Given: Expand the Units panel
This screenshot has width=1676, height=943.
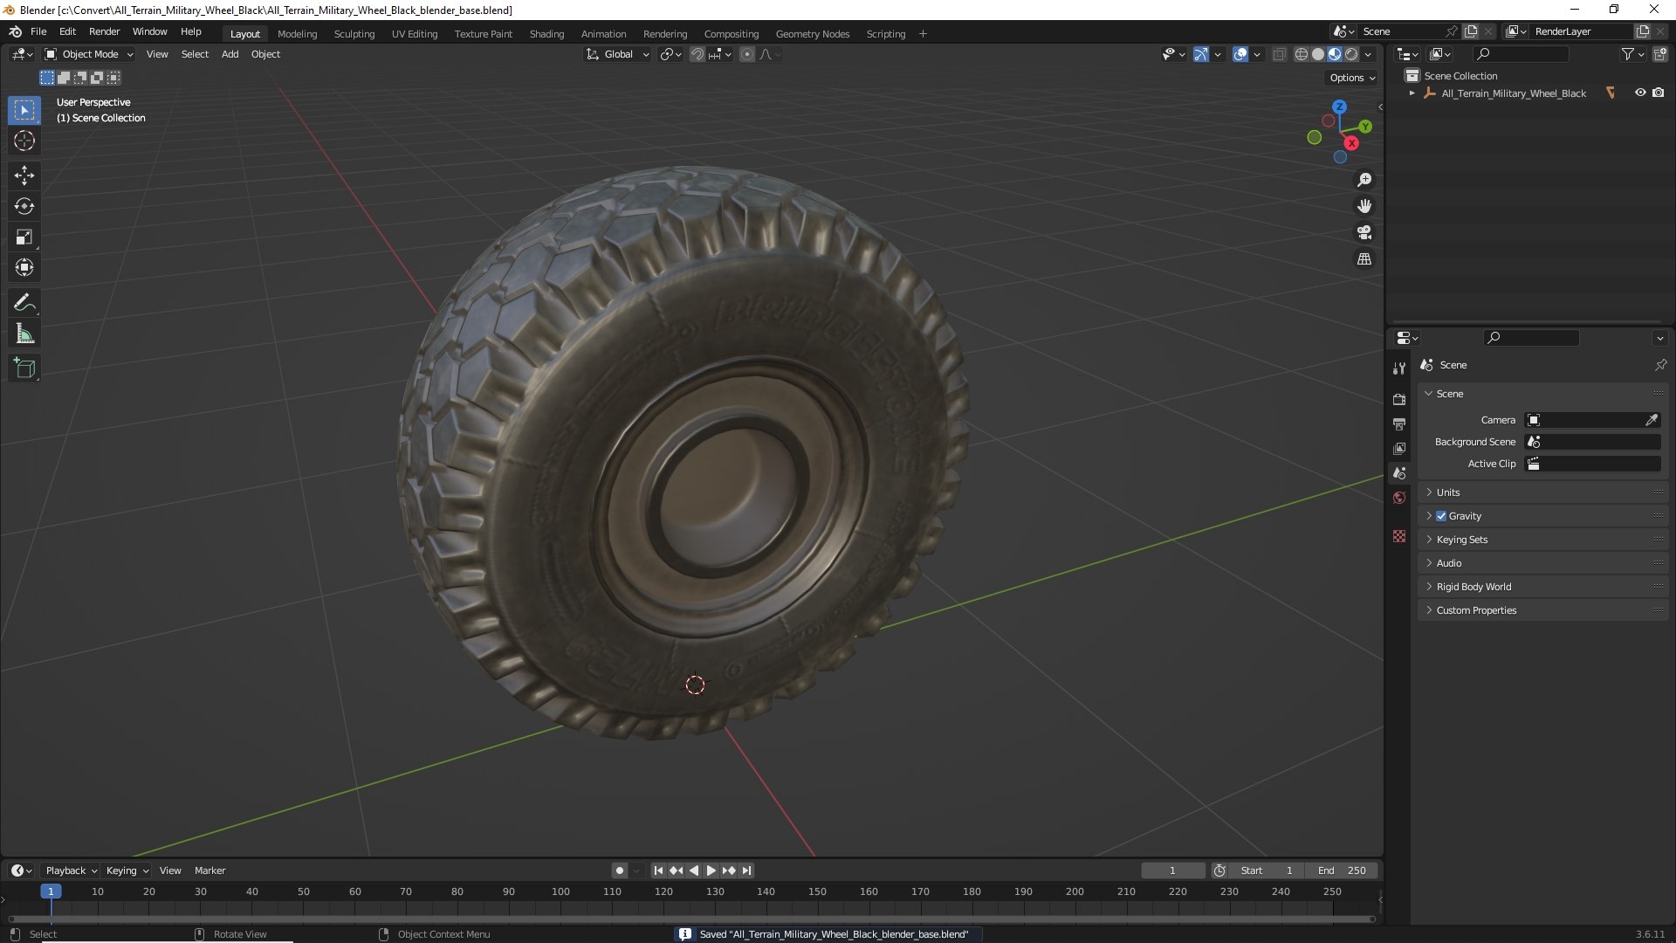Looking at the screenshot, I should pos(1542,492).
